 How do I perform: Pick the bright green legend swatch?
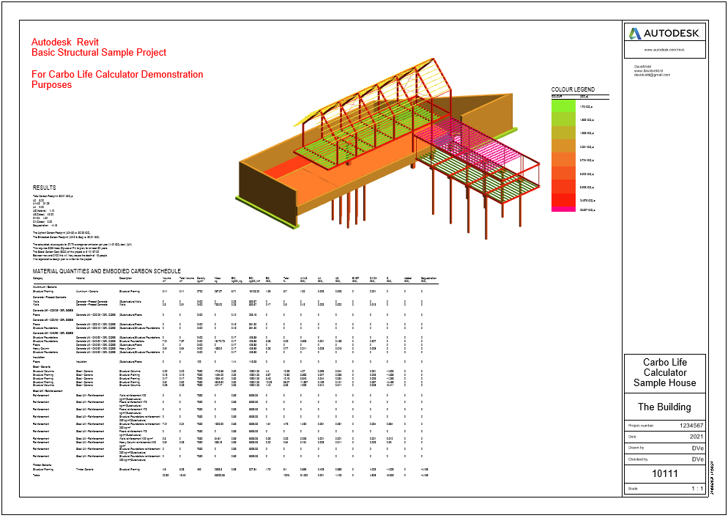tap(563, 107)
